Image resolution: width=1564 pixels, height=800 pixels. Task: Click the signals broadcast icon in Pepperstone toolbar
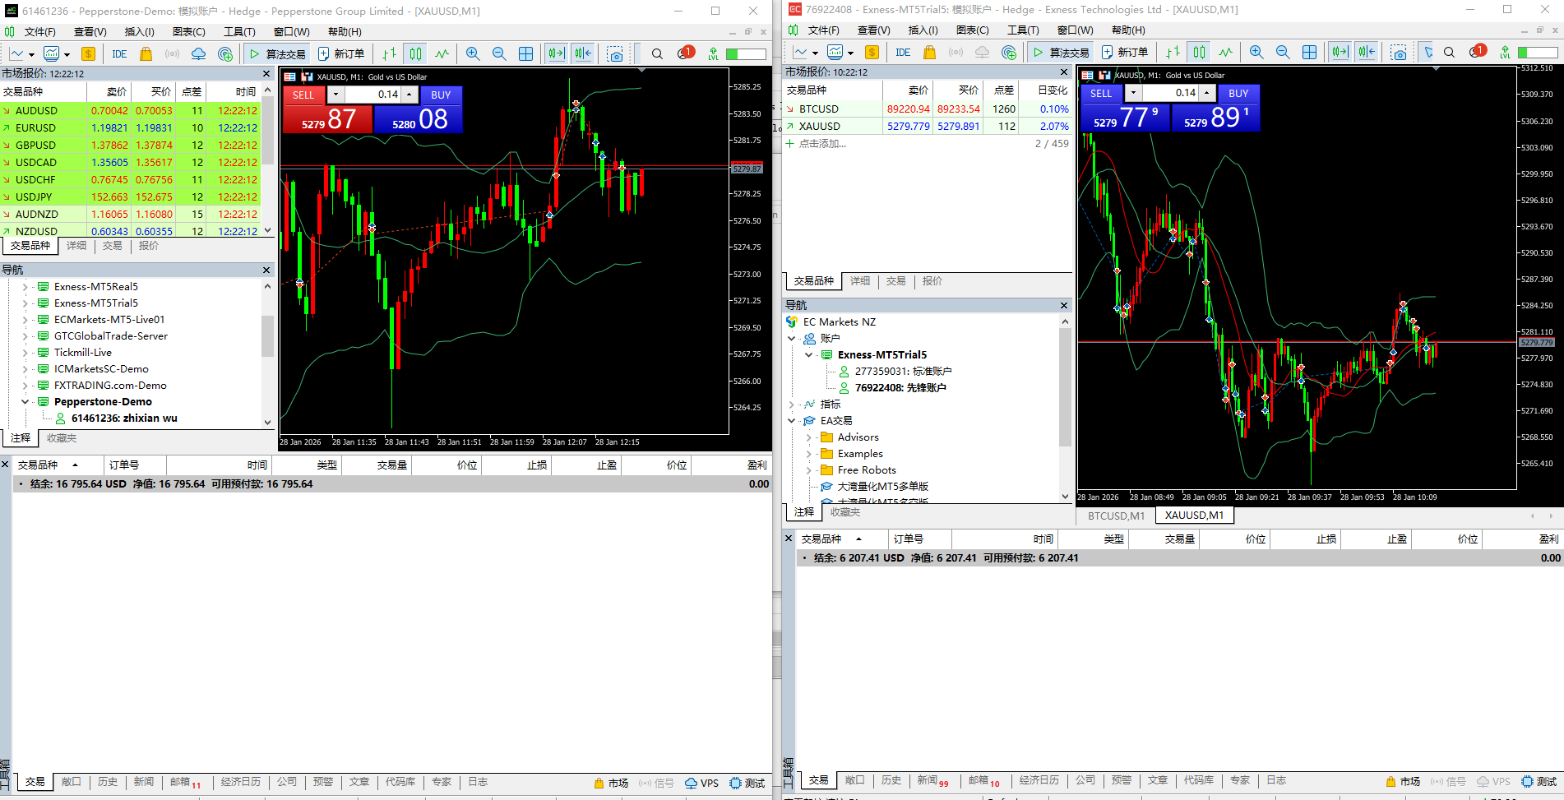(172, 54)
